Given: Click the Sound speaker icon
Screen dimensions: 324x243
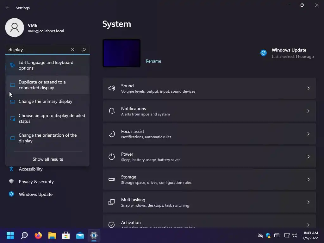Looking at the screenshot, I should [112, 89].
